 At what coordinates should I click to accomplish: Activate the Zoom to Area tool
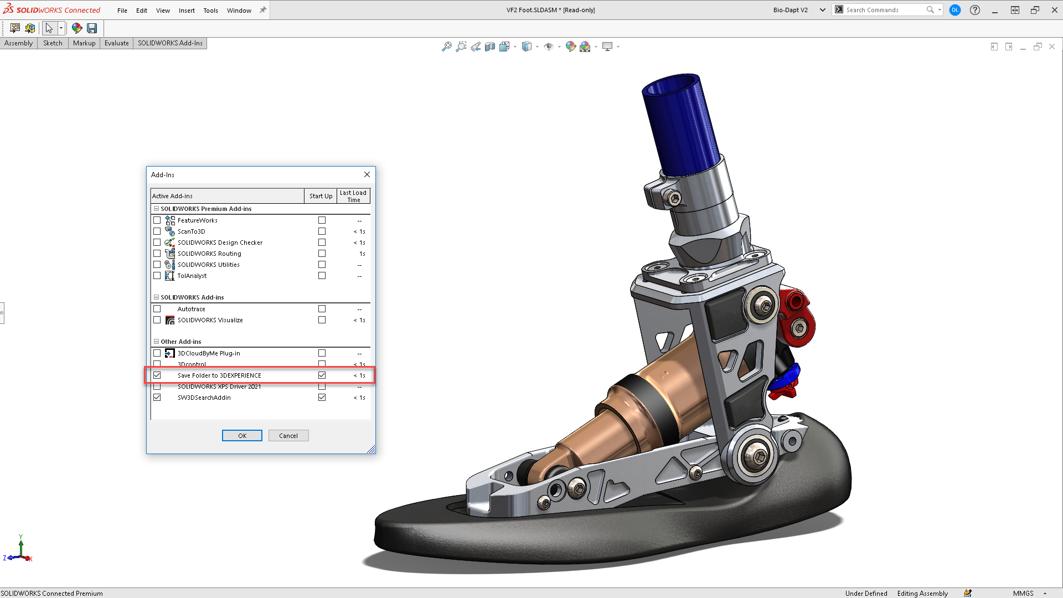461,47
